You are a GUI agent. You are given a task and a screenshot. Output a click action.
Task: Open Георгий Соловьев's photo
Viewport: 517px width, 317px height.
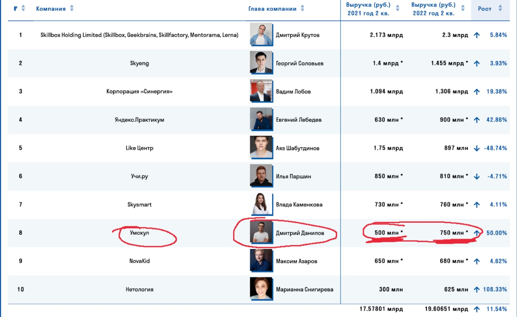pyautogui.click(x=261, y=62)
